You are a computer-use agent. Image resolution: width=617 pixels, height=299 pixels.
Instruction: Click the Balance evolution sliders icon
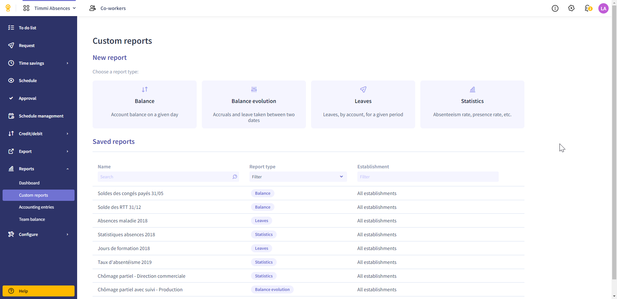click(254, 89)
